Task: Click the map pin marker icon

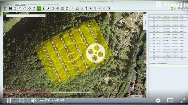Action: (x=44, y=8)
